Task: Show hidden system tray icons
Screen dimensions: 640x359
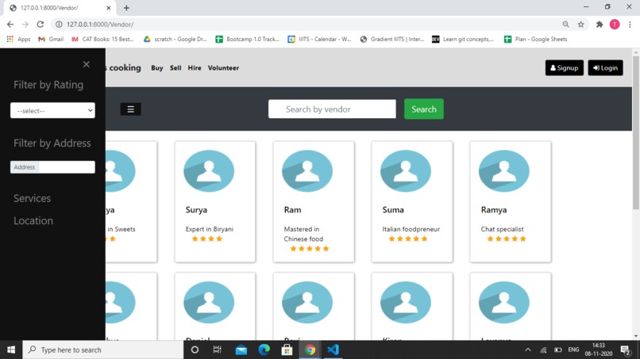Action: click(528, 349)
